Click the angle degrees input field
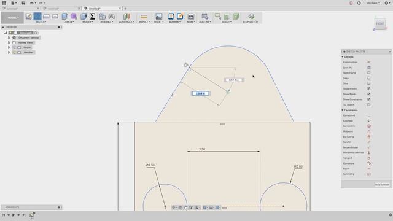 [234, 80]
